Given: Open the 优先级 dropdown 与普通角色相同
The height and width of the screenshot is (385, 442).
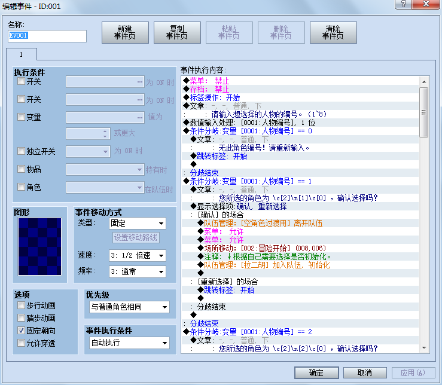Looking at the screenshot, I should click(x=129, y=307).
